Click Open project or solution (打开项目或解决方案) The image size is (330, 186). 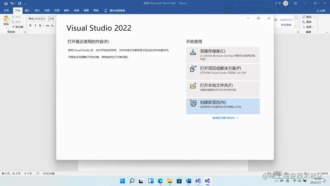tap(223, 72)
